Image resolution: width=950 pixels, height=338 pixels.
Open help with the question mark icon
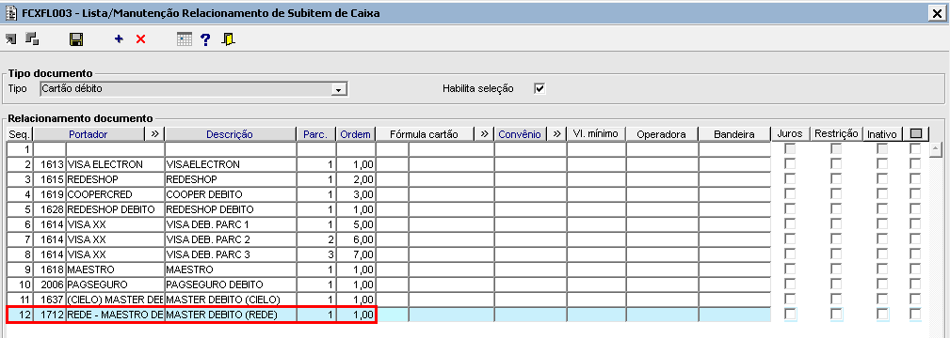(205, 40)
